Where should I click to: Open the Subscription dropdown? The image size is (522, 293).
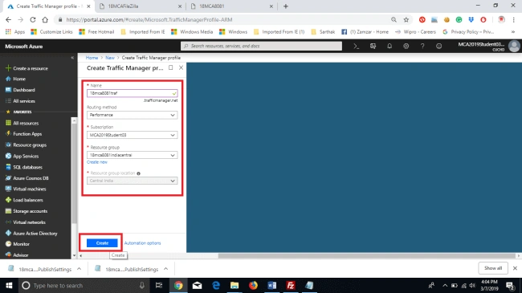[133, 135]
